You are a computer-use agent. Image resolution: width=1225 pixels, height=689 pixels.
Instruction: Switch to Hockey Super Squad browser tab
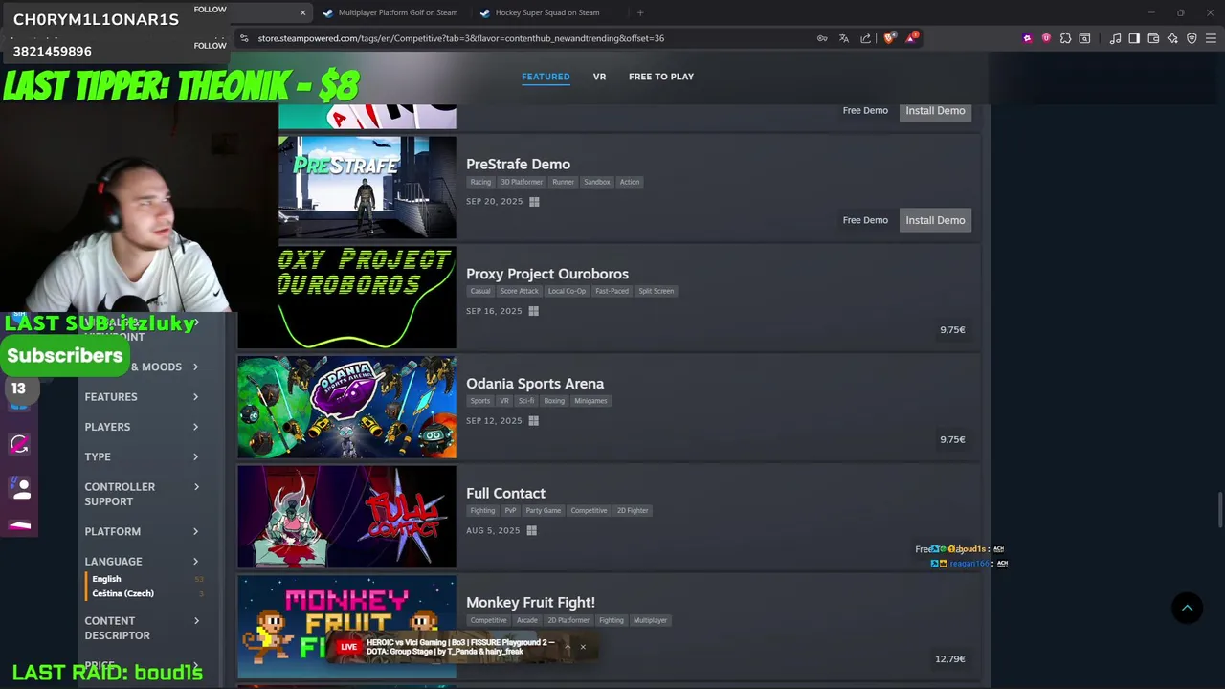point(547,12)
